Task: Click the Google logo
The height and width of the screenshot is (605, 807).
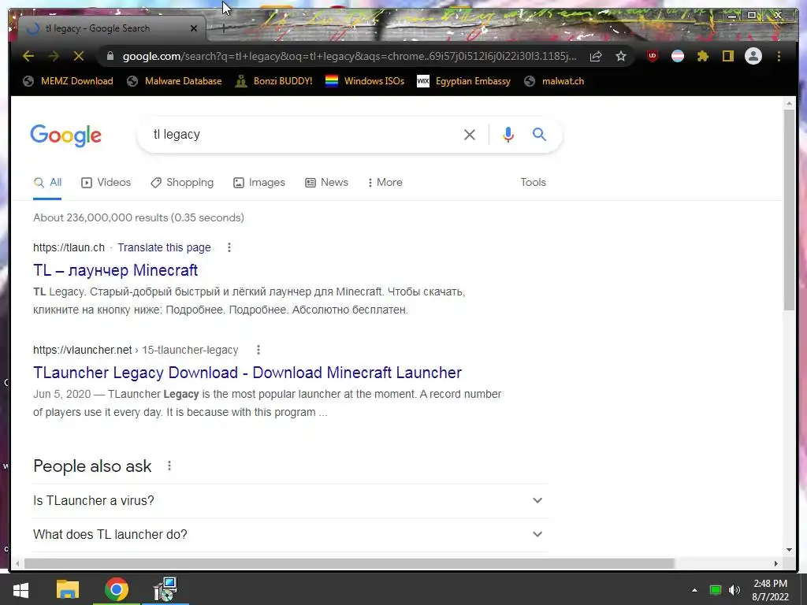Action: [x=66, y=135]
